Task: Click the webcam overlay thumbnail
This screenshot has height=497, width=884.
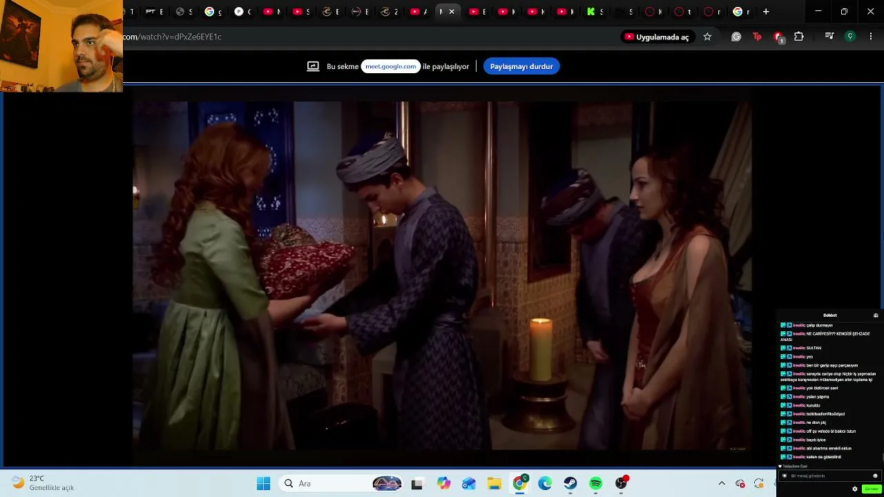Action: (x=61, y=46)
